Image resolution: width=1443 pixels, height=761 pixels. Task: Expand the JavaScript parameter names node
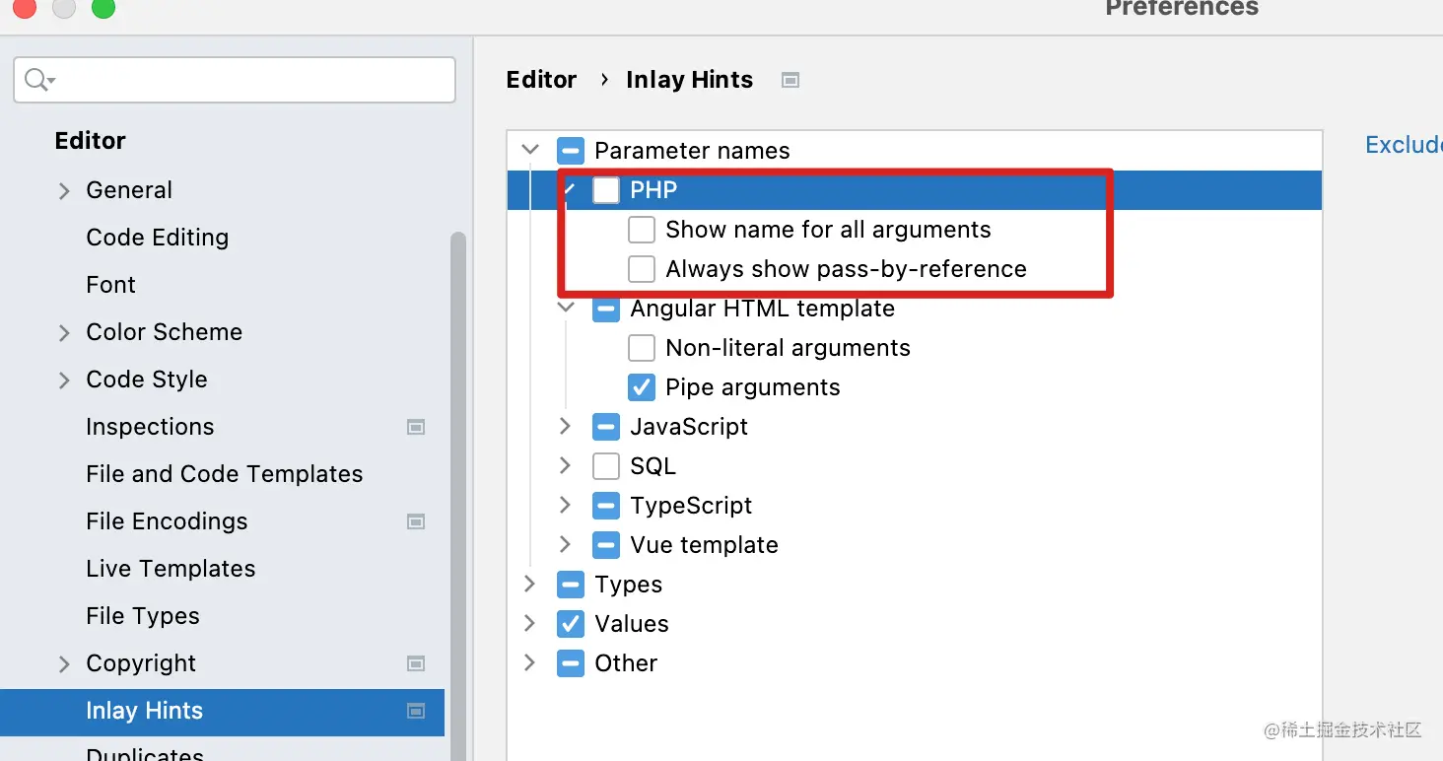tap(565, 426)
